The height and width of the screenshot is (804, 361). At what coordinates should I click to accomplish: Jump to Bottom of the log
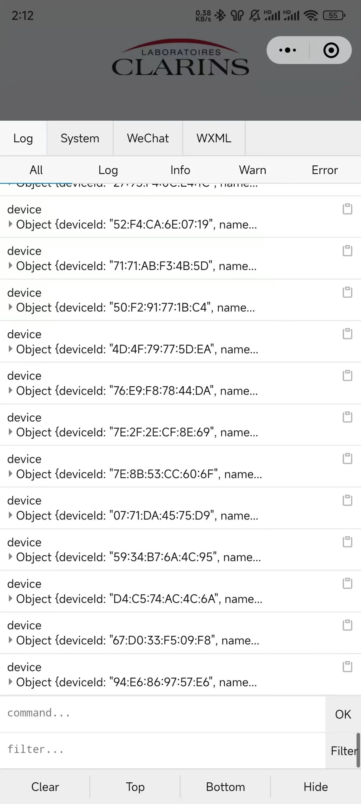click(x=225, y=787)
